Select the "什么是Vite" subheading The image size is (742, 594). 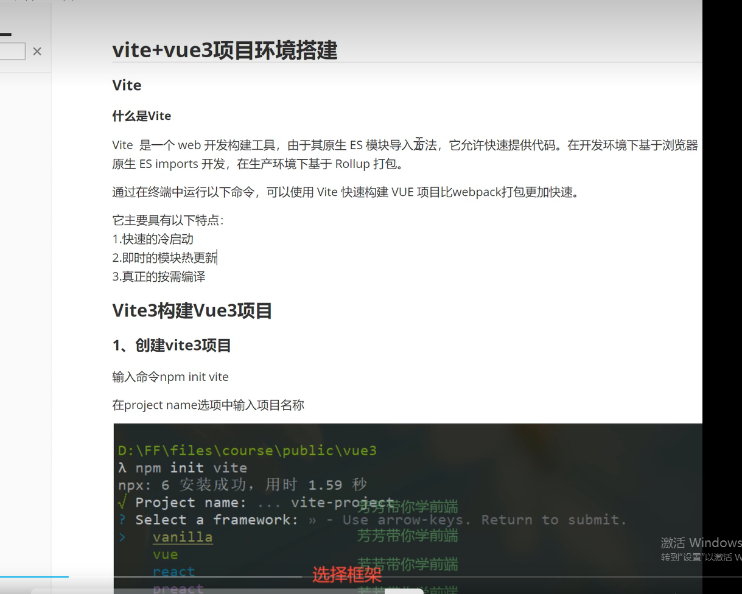click(142, 116)
